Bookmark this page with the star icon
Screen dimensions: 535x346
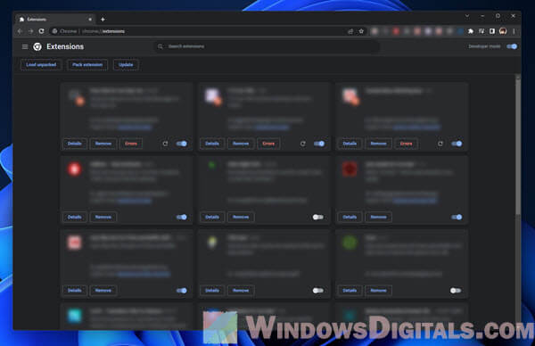tap(361, 31)
